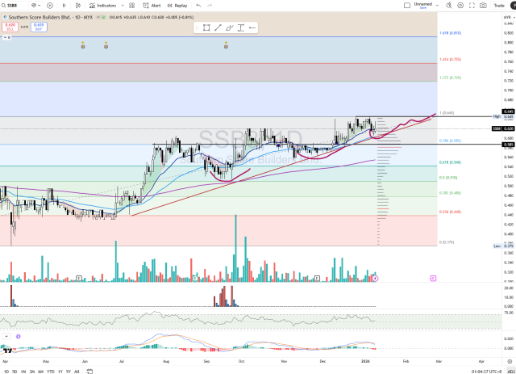The height and width of the screenshot is (374, 516).
Task: Click the purple circle icon in MACD legend
Action: 18,336
